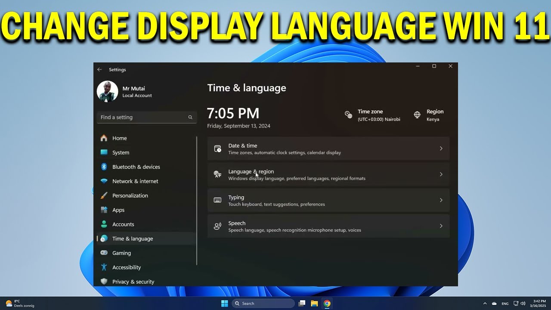This screenshot has height=310, width=551.
Task: Click the Date & time clock icon
Action: (x=218, y=149)
